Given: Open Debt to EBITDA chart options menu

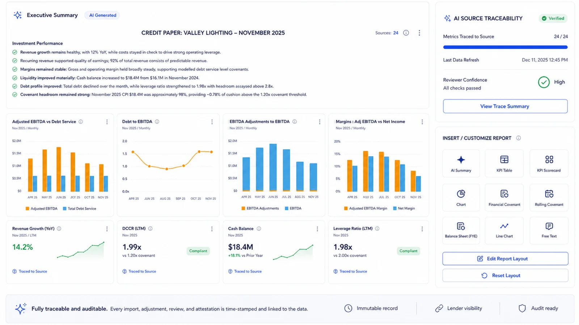Looking at the screenshot, I should pyautogui.click(x=212, y=122).
